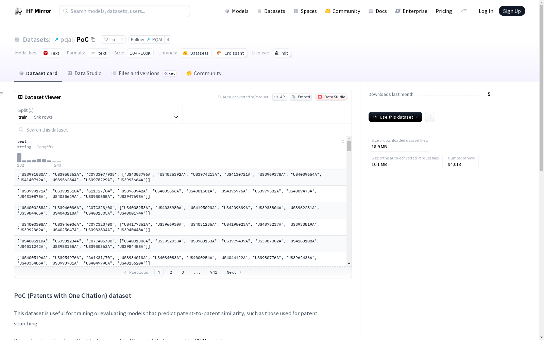544x340 pixels.
Task: Click the mit license tag
Action: pyautogui.click(x=282, y=53)
